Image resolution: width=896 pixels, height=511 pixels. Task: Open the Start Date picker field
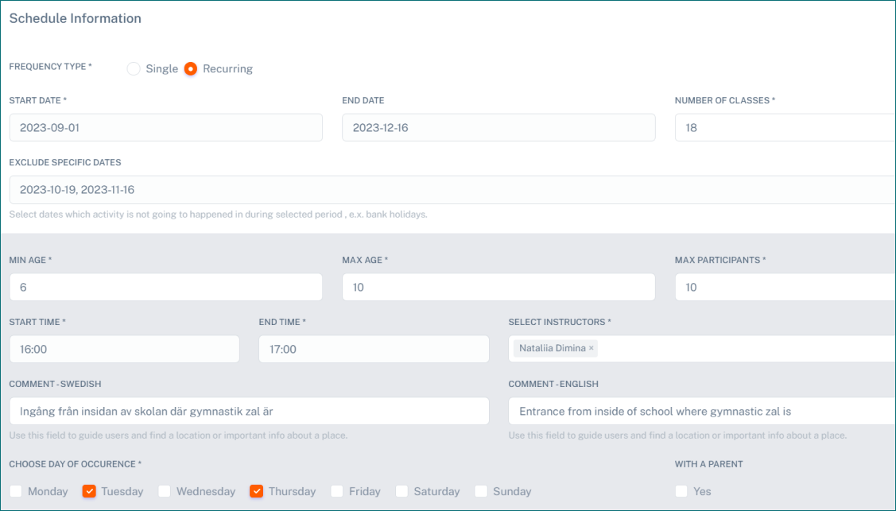point(165,128)
